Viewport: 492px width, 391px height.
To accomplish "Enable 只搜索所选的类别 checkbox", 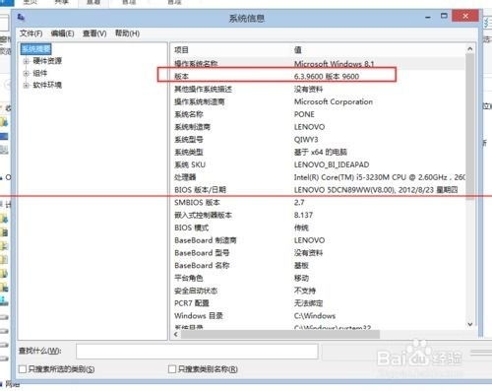I will [x=23, y=369].
